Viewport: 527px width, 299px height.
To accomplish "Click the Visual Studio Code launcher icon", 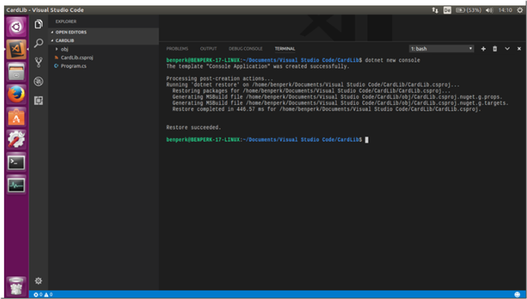I will 16,49.
